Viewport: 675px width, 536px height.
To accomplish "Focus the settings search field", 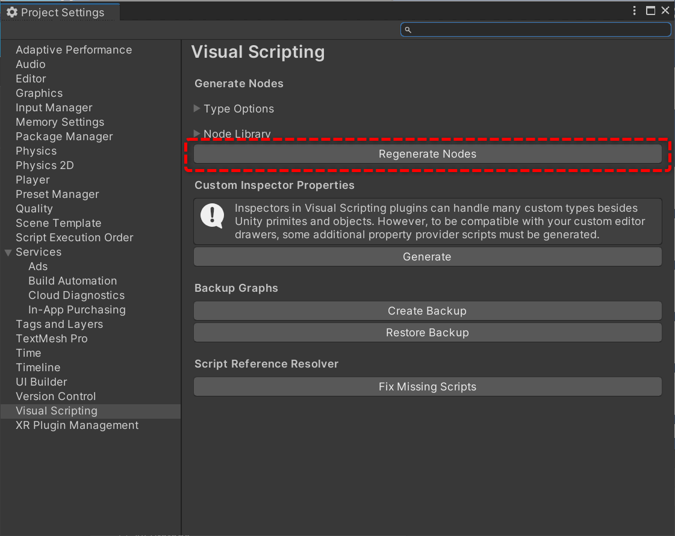I will pyautogui.click(x=535, y=29).
